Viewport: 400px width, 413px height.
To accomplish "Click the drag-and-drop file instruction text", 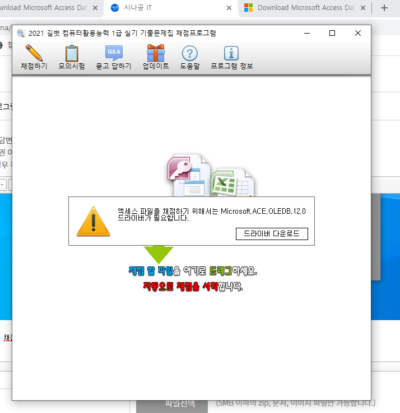I will (x=193, y=271).
